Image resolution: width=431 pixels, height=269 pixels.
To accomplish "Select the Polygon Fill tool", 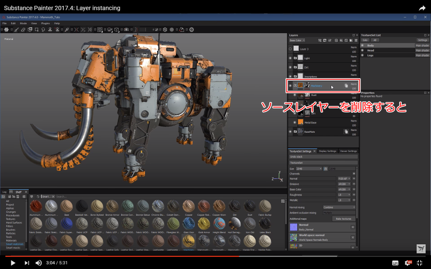I will tap(36, 30).
